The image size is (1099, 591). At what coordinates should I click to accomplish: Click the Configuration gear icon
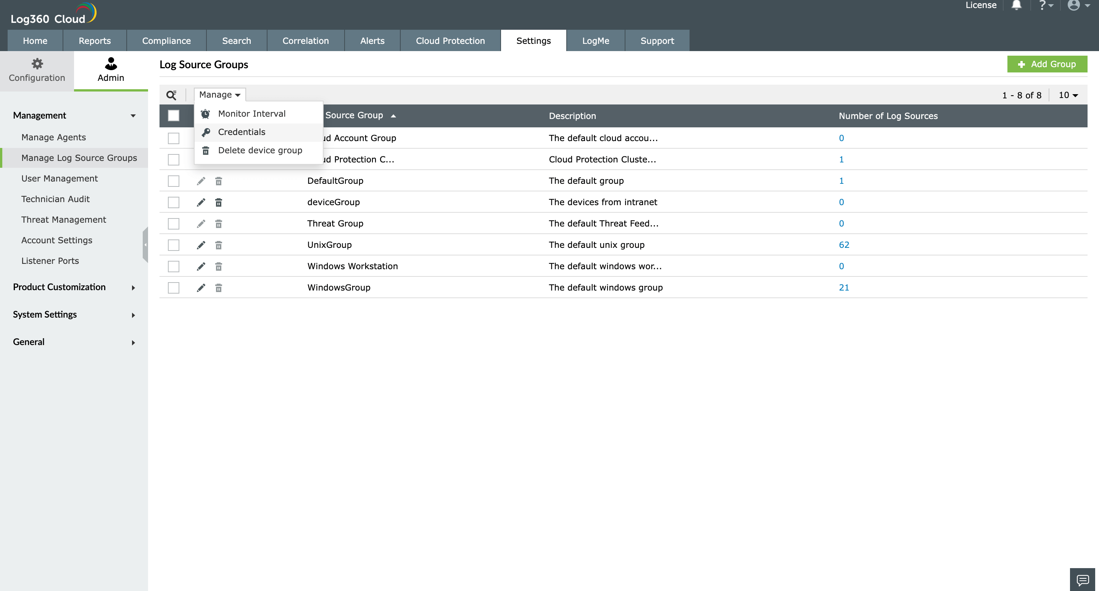point(37,64)
